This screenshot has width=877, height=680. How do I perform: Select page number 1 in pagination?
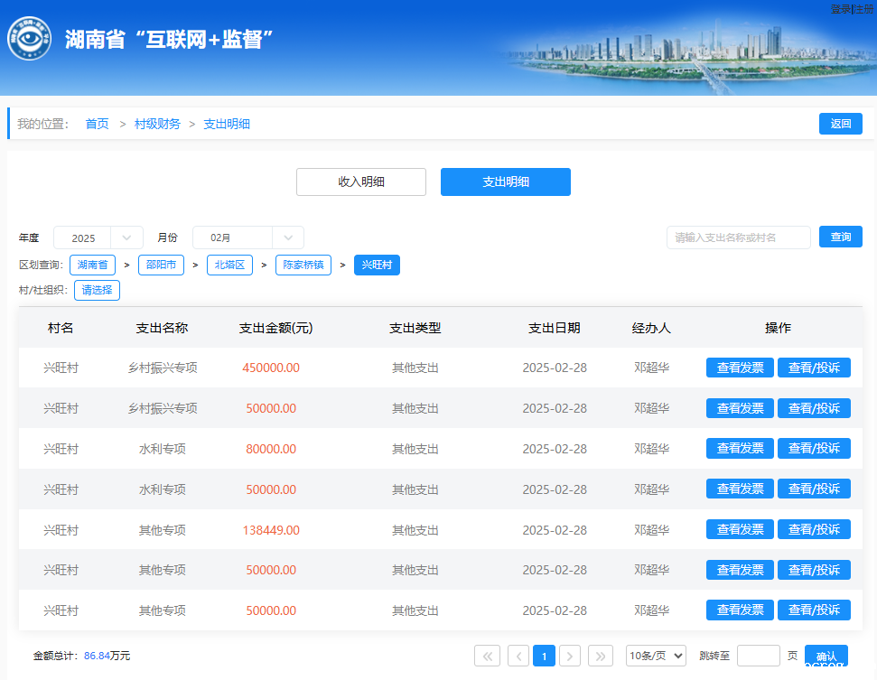544,656
